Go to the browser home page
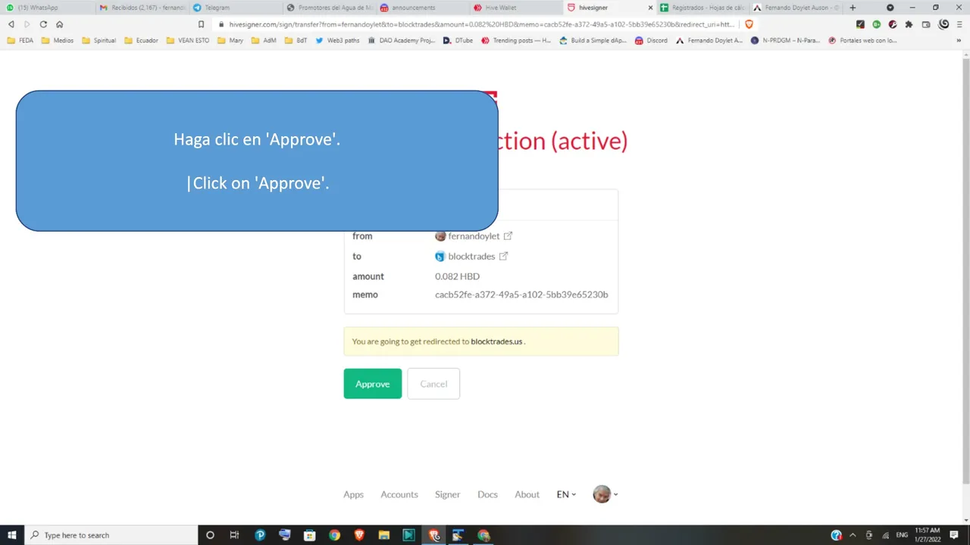The width and height of the screenshot is (970, 545). [x=59, y=24]
